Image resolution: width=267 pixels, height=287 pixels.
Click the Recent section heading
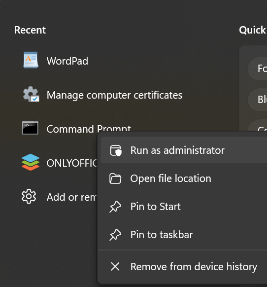pyautogui.click(x=30, y=30)
